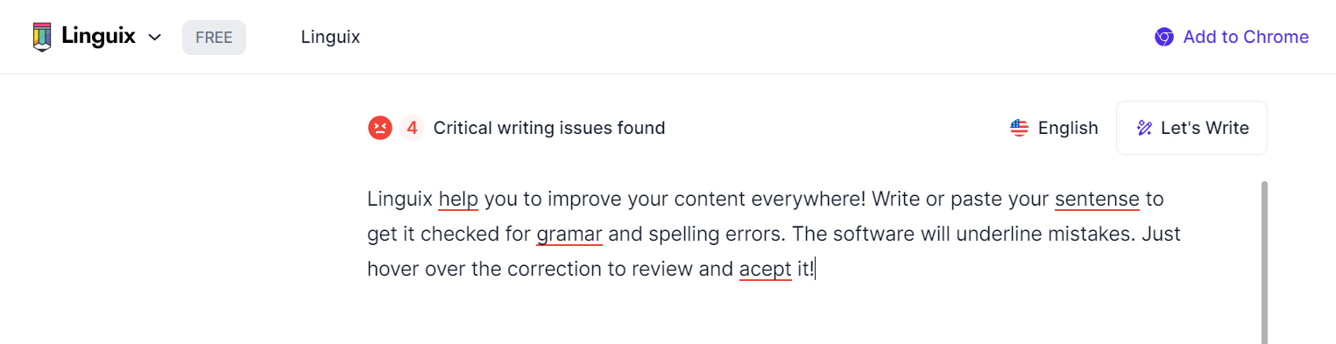Expand the Linguix dropdown chevron

tap(155, 38)
